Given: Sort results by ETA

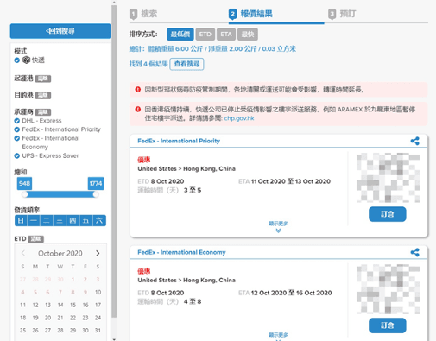Looking at the screenshot, I should pyautogui.click(x=226, y=35).
